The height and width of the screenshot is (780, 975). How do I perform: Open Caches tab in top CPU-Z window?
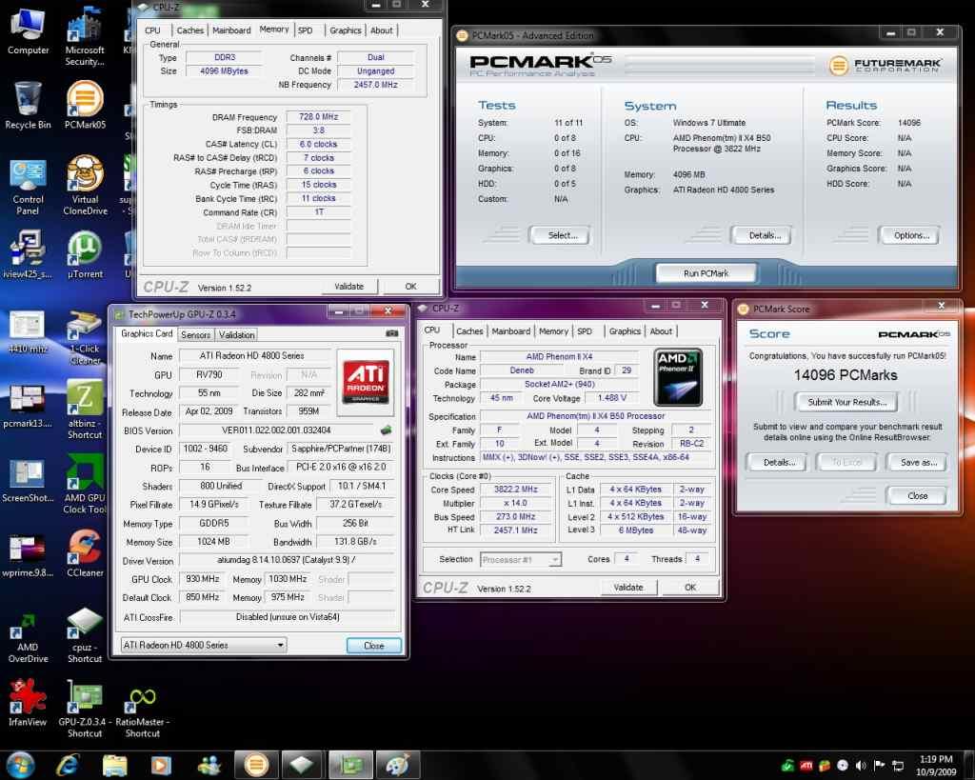[x=189, y=30]
